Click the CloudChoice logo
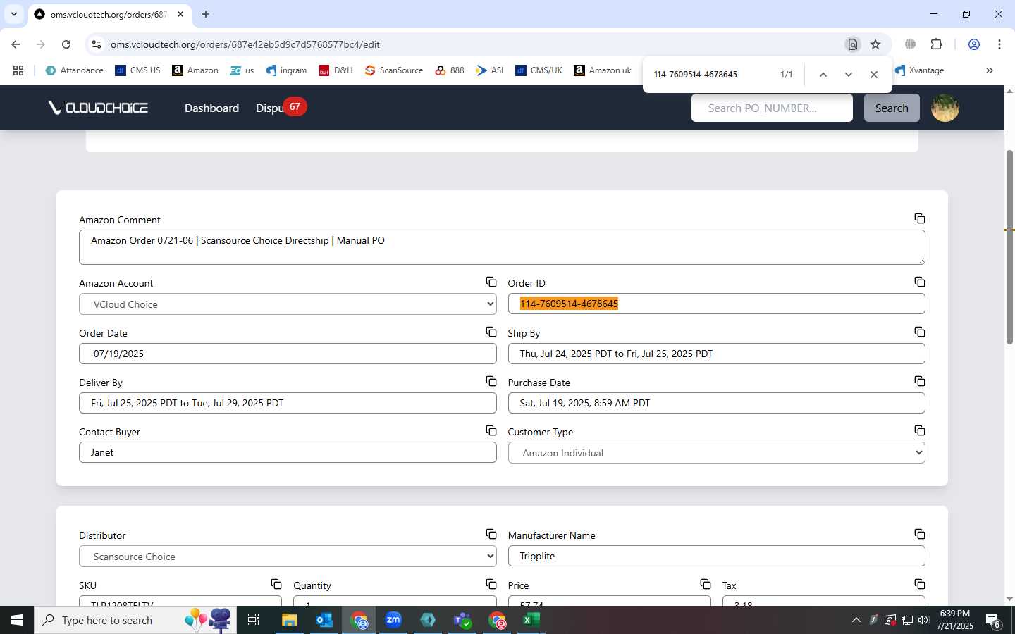The width and height of the screenshot is (1015, 634). pyautogui.click(x=98, y=108)
